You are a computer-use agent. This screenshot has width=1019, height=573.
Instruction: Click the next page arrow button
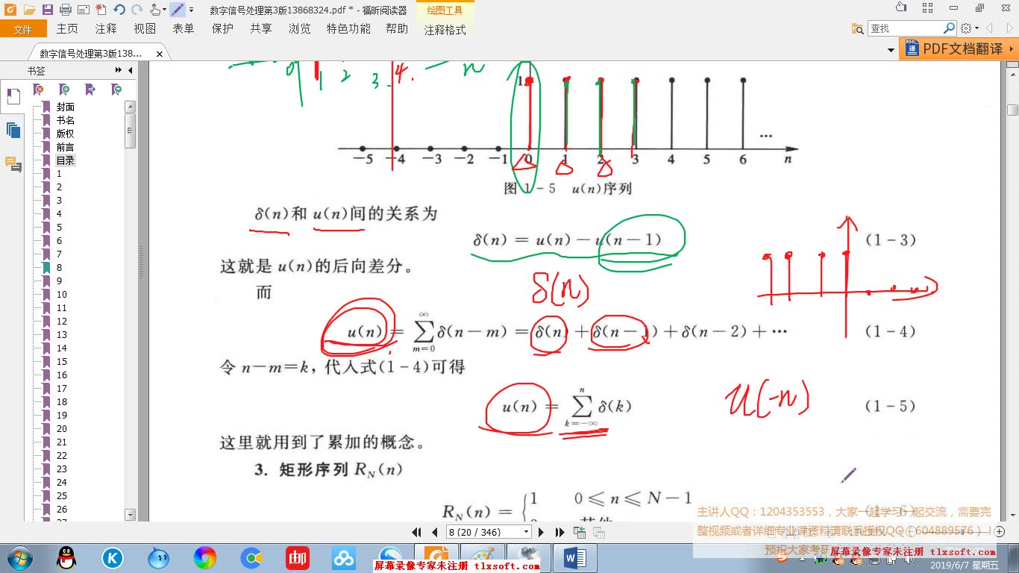tap(542, 532)
